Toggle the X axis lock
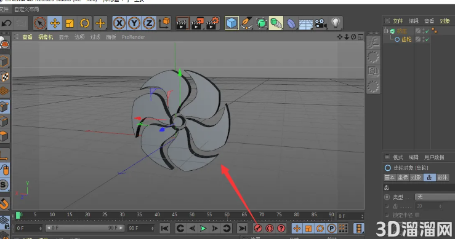This screenshot has height=239, width=455. pos(119,23)
